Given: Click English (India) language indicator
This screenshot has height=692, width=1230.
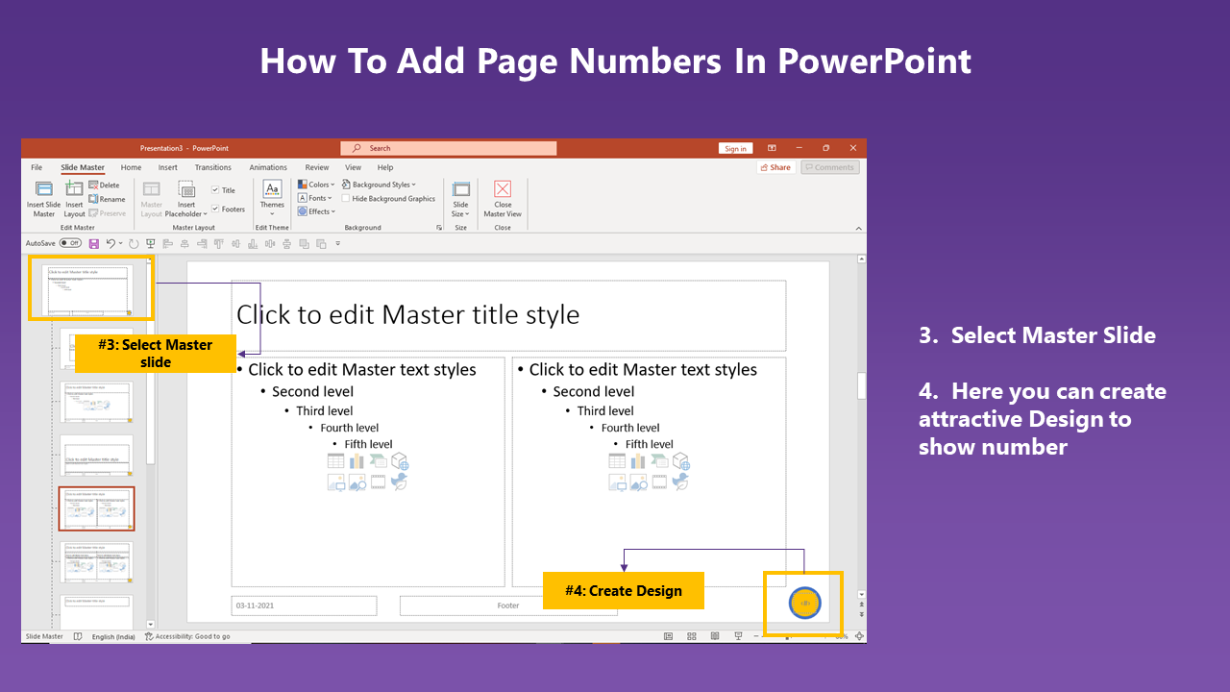Looking at the screenshot, I should [113, 636].
